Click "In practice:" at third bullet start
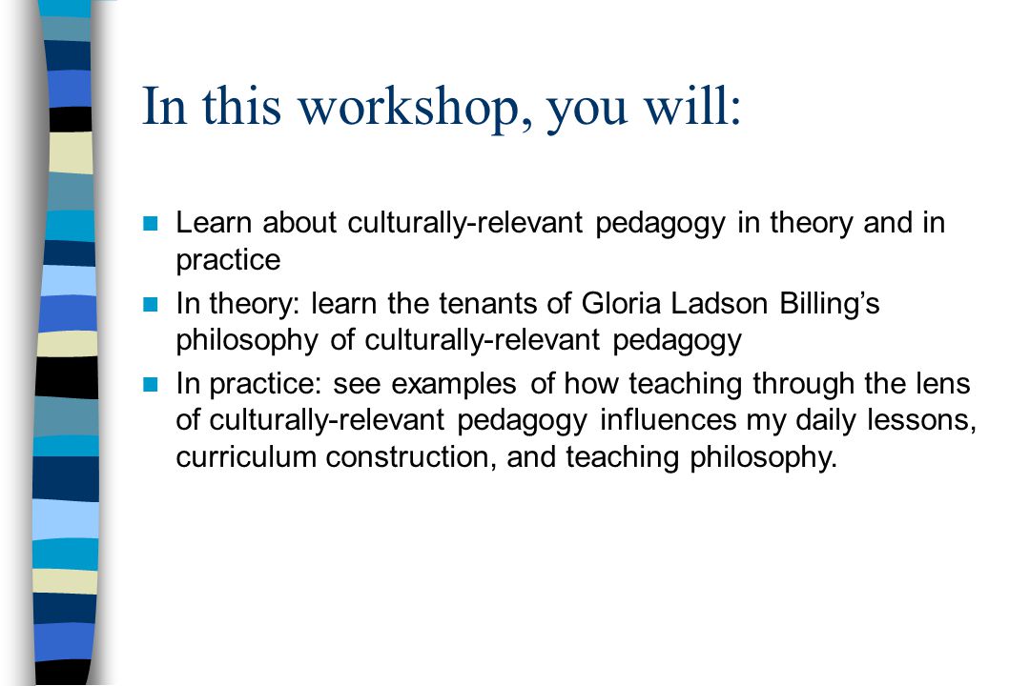 coord(249,384)
